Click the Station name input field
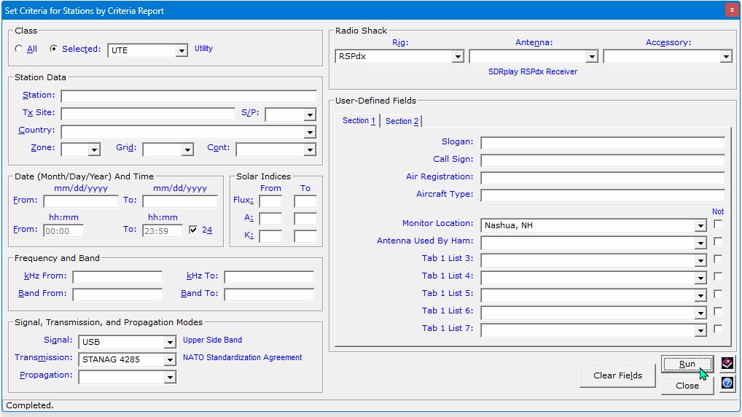742x417 pixels. click(x=188, y=96)
